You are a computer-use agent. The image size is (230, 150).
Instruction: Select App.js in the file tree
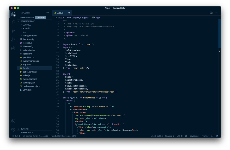[x=34, y=68]
